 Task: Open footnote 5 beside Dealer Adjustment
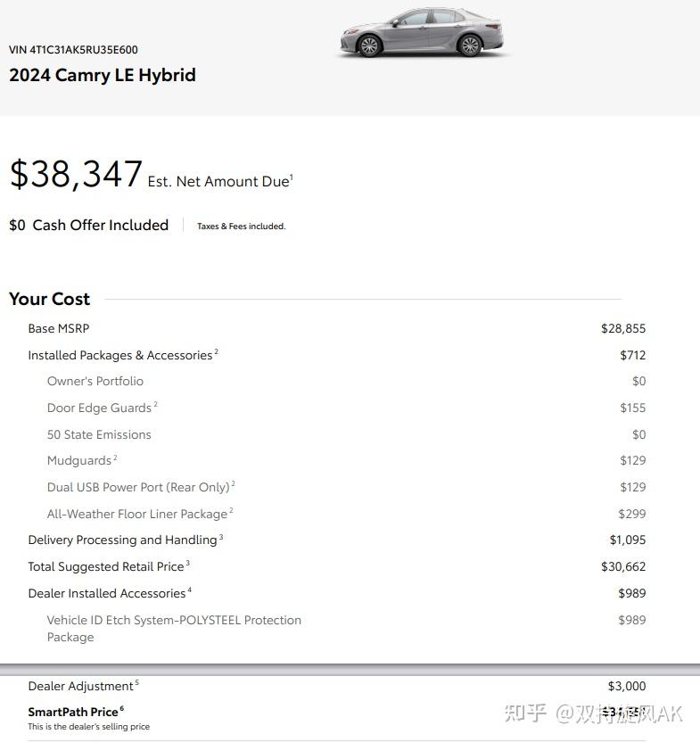[x=137, y=682]
